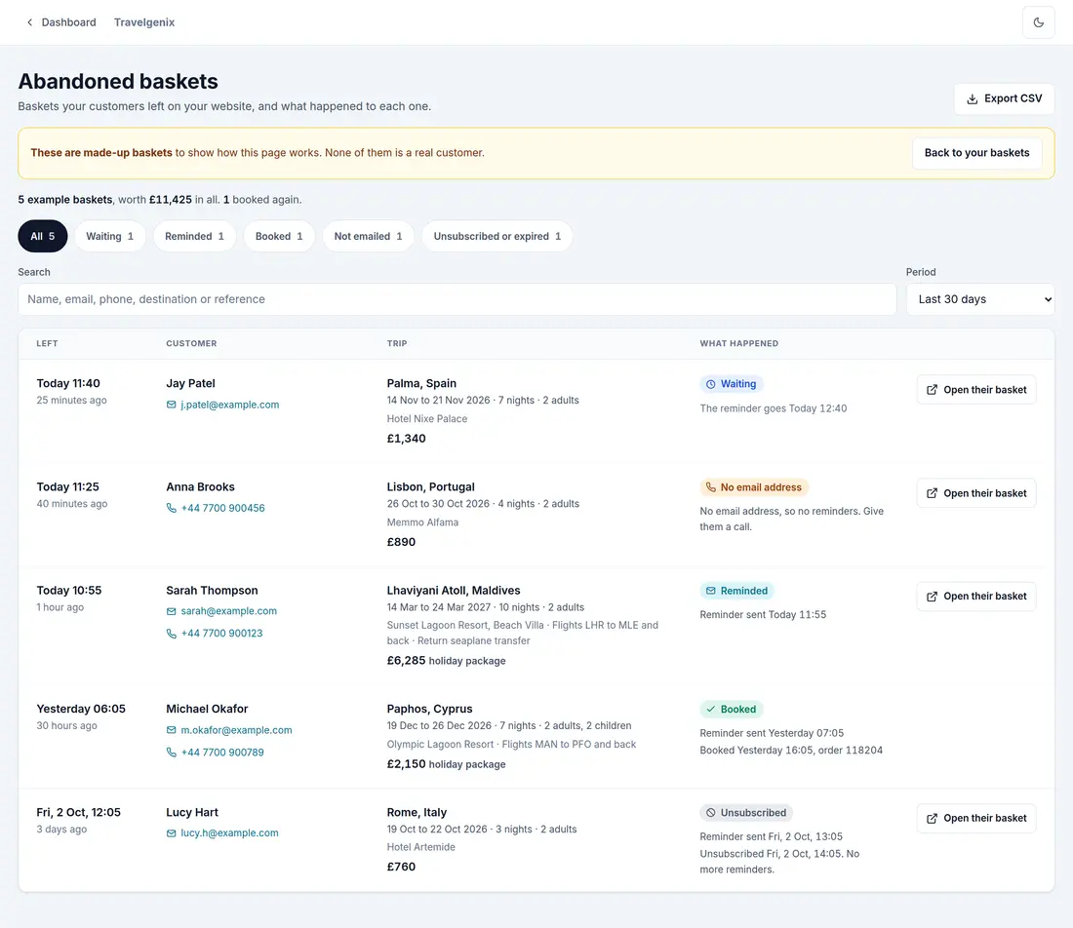
Task: Click customer name Sarah Thompson
Action: tap(212, 590)
